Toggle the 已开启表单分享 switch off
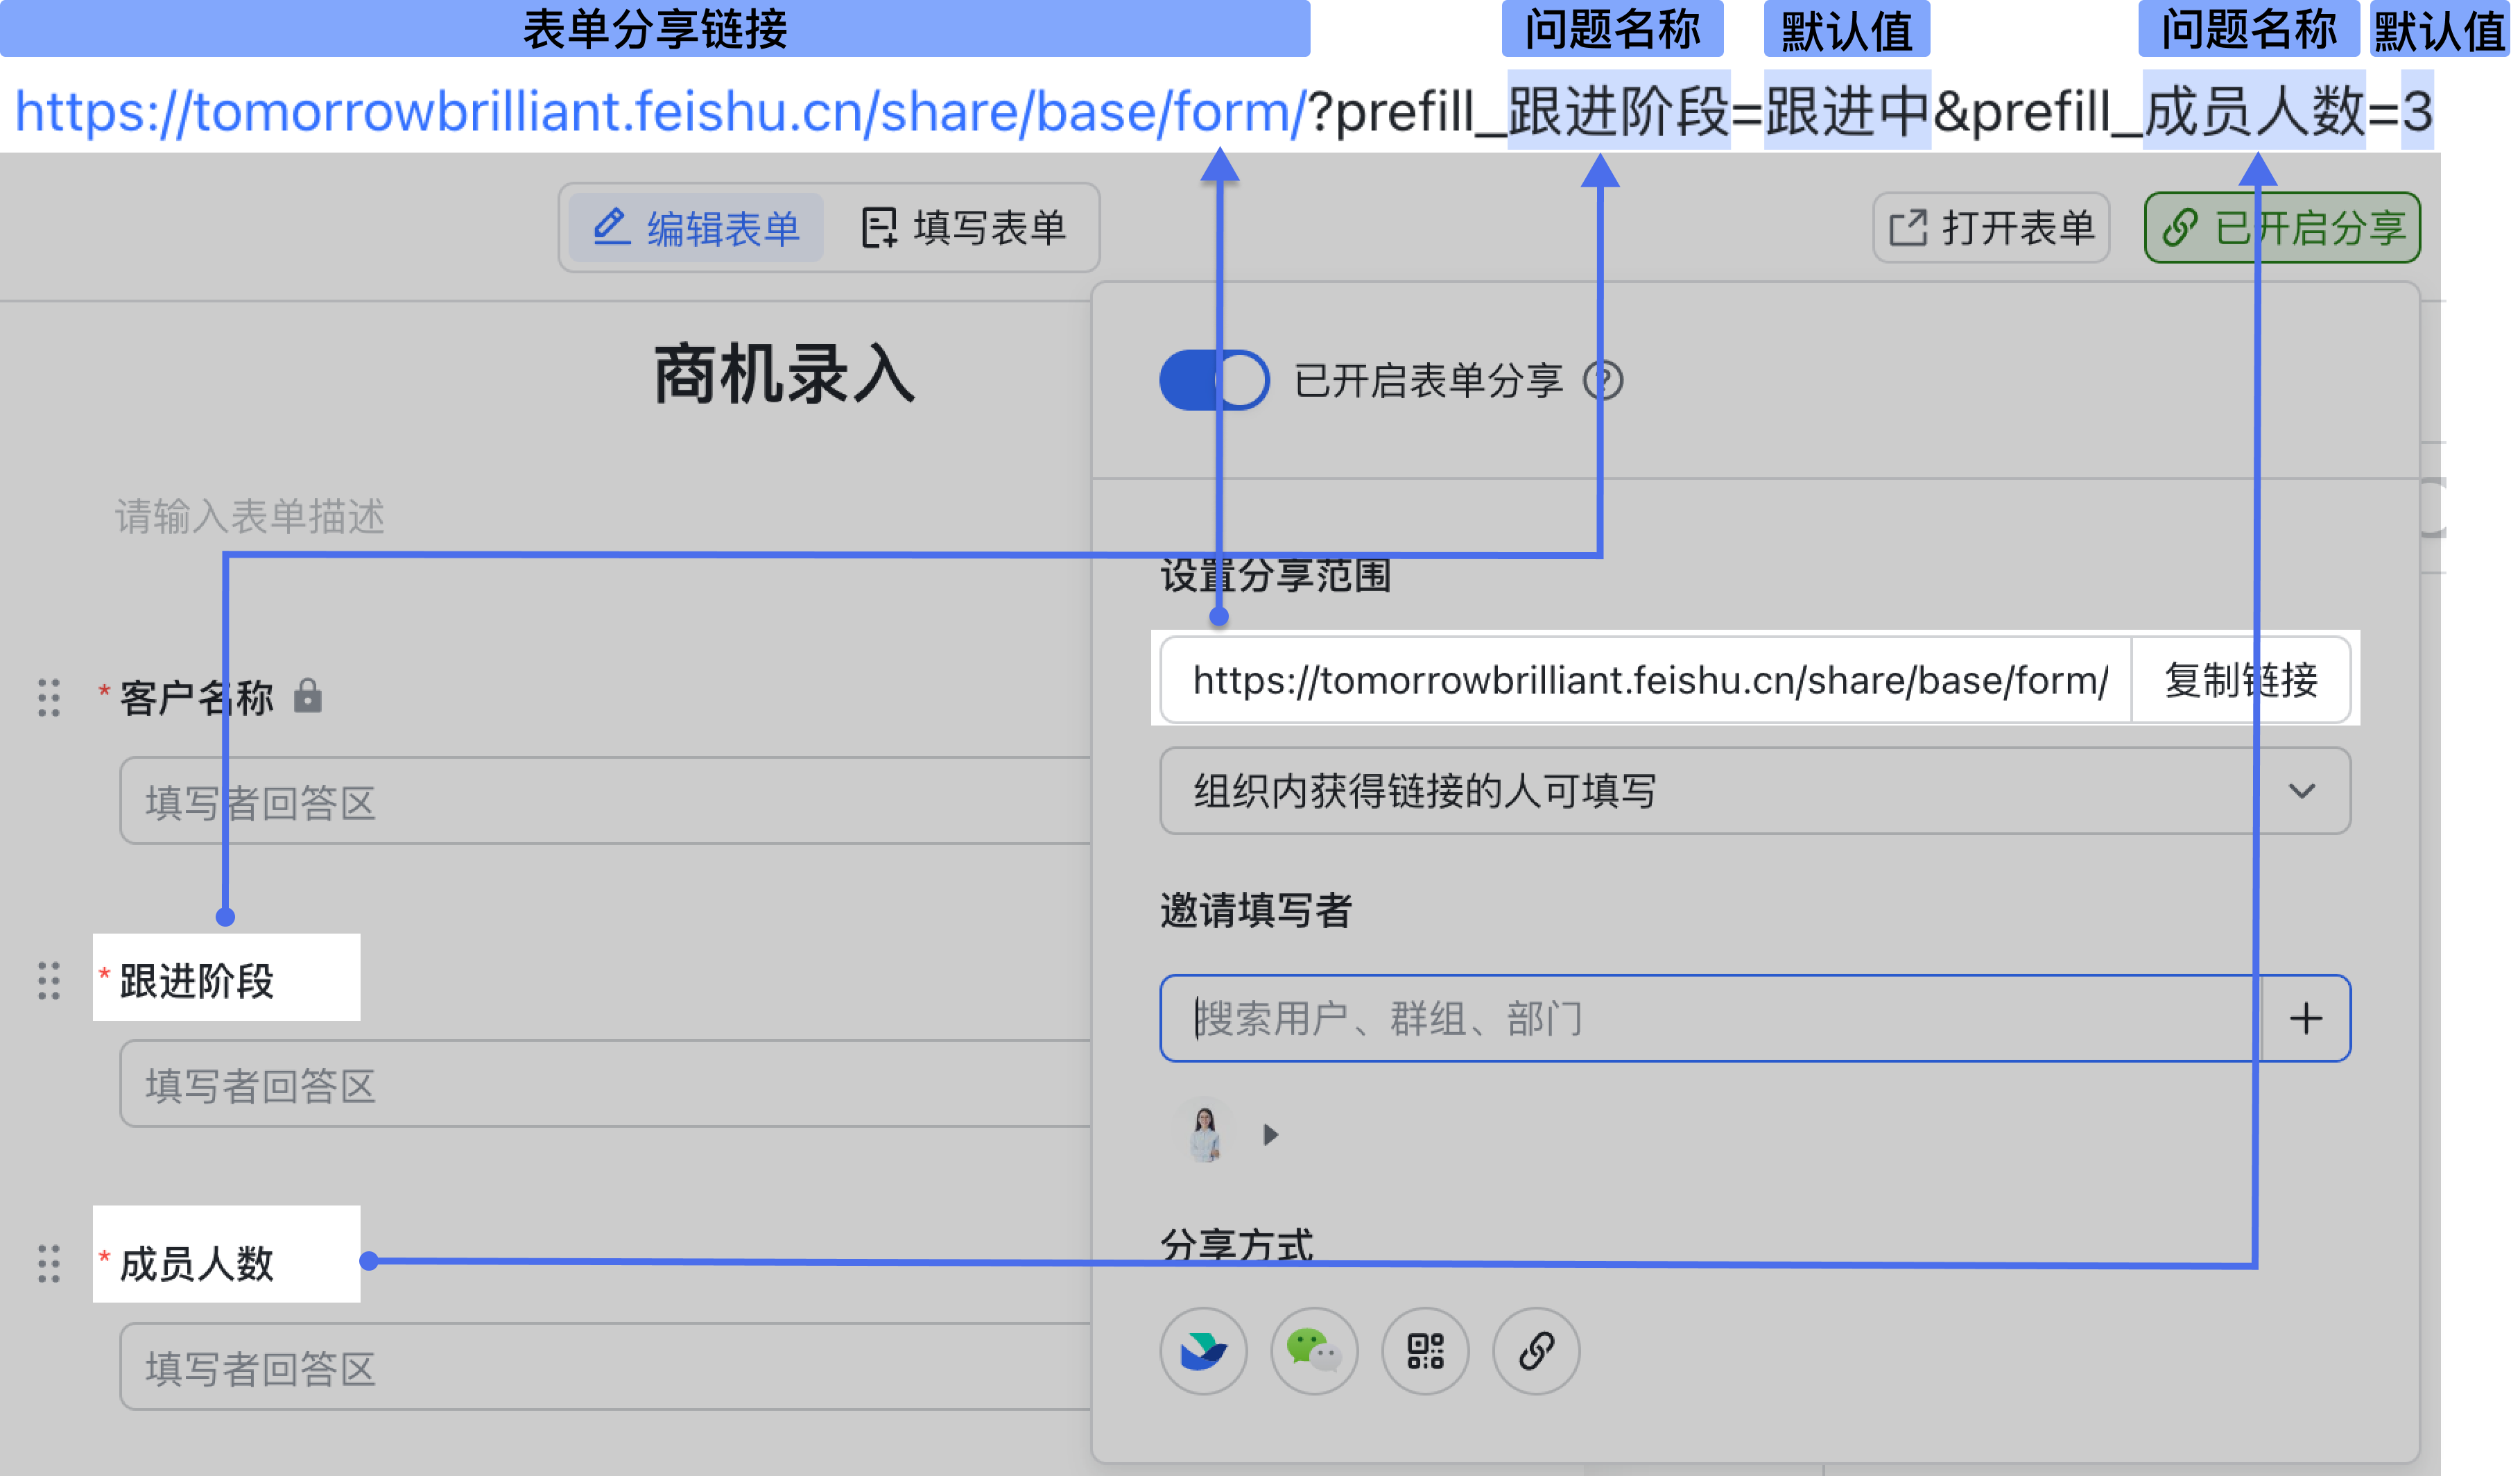This screenshot has width=2520, height=1476. point(1214,380)
